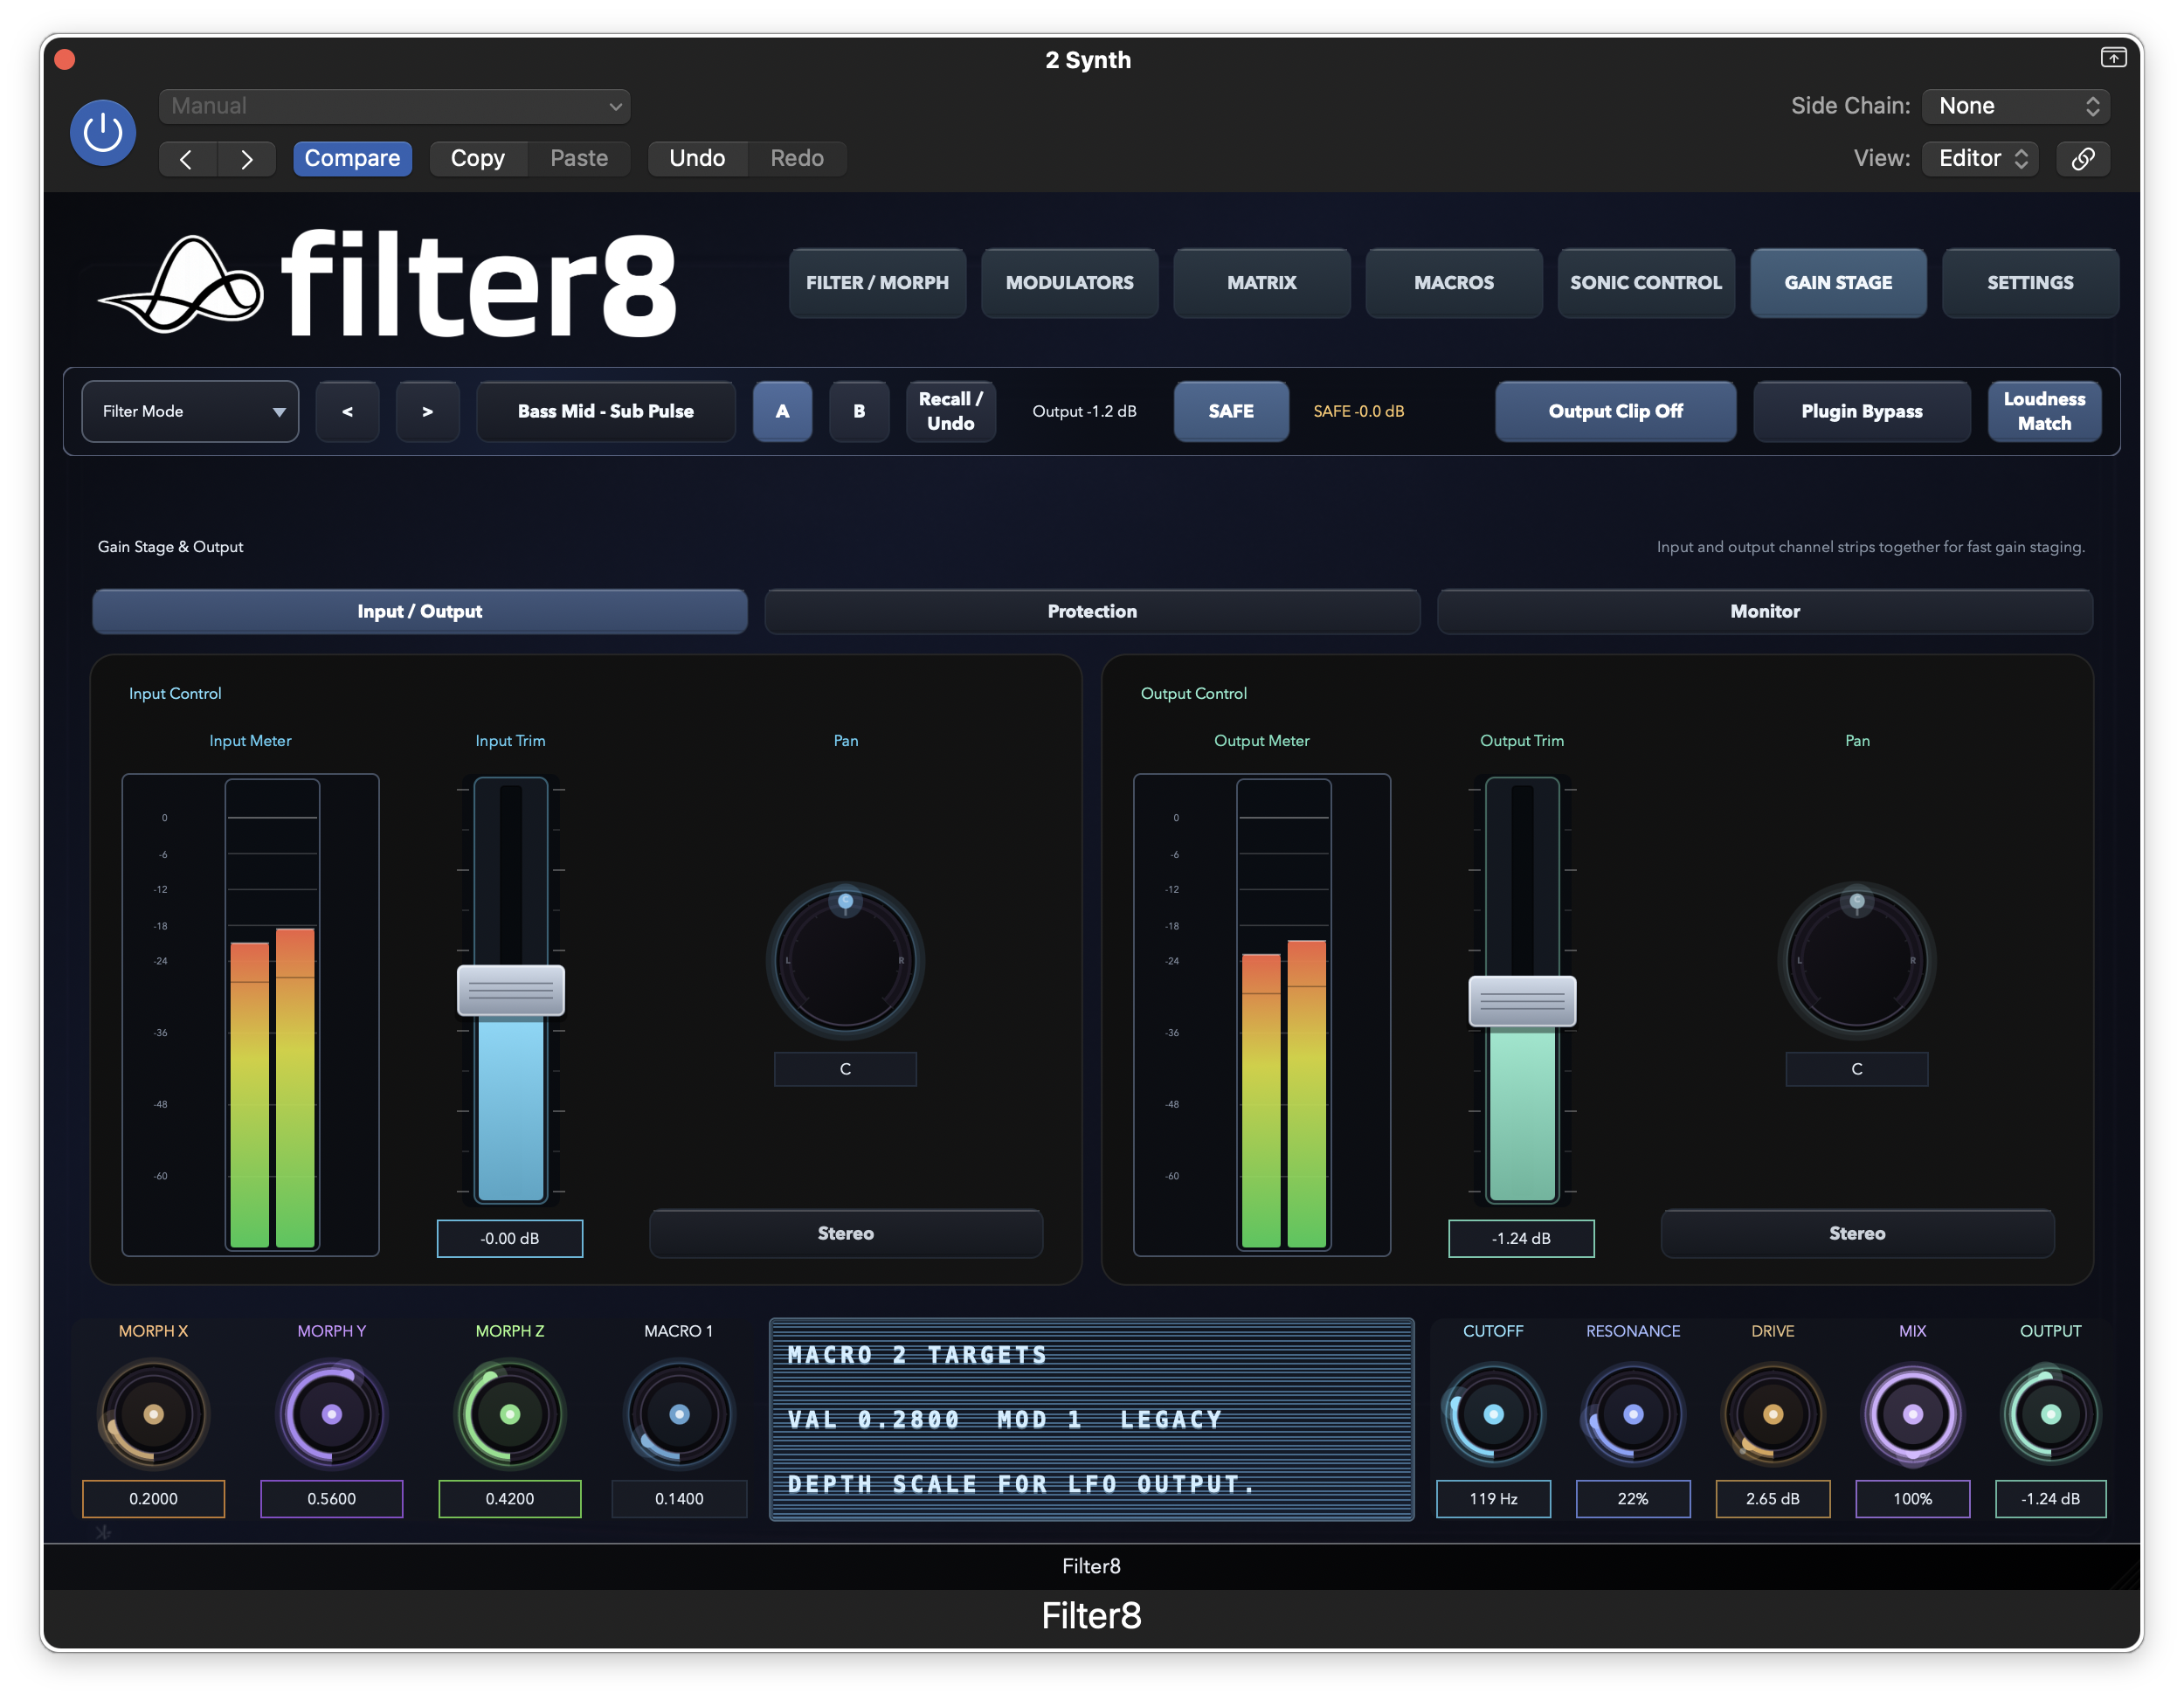The width and height of the screenshot is (2184, 1700).
Task: Click the Drive 2.65 dB value field
Action: [1773, 1498]
